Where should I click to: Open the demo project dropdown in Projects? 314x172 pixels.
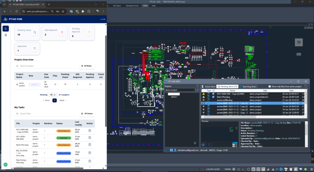click(x=180, y=90)
